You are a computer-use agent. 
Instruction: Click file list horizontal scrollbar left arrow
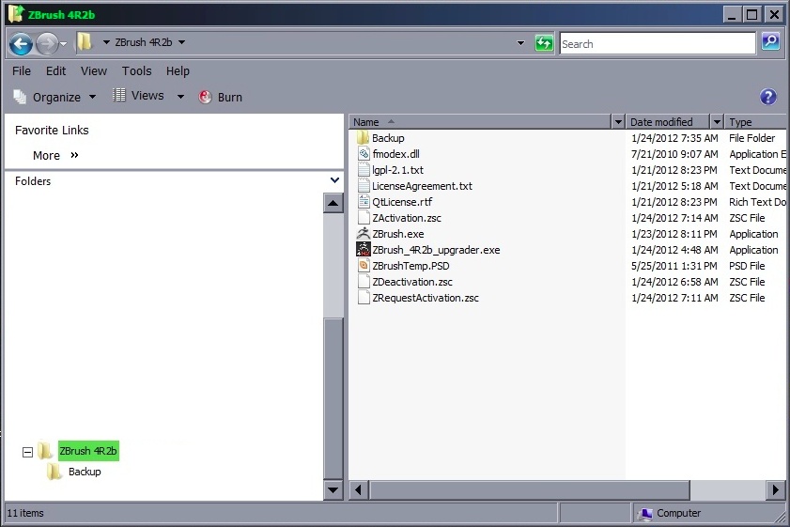point(358,489)
